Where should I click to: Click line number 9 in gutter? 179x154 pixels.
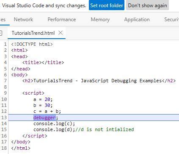[5, 93]
